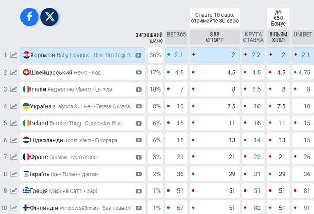Open the trend chart icon for Croatia

coord(14,55)
